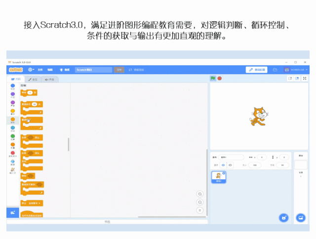The width and height of the screenshot is (316, 239).
Task: Show the sprite with open eye toggle
Action: tap(223, 165)
